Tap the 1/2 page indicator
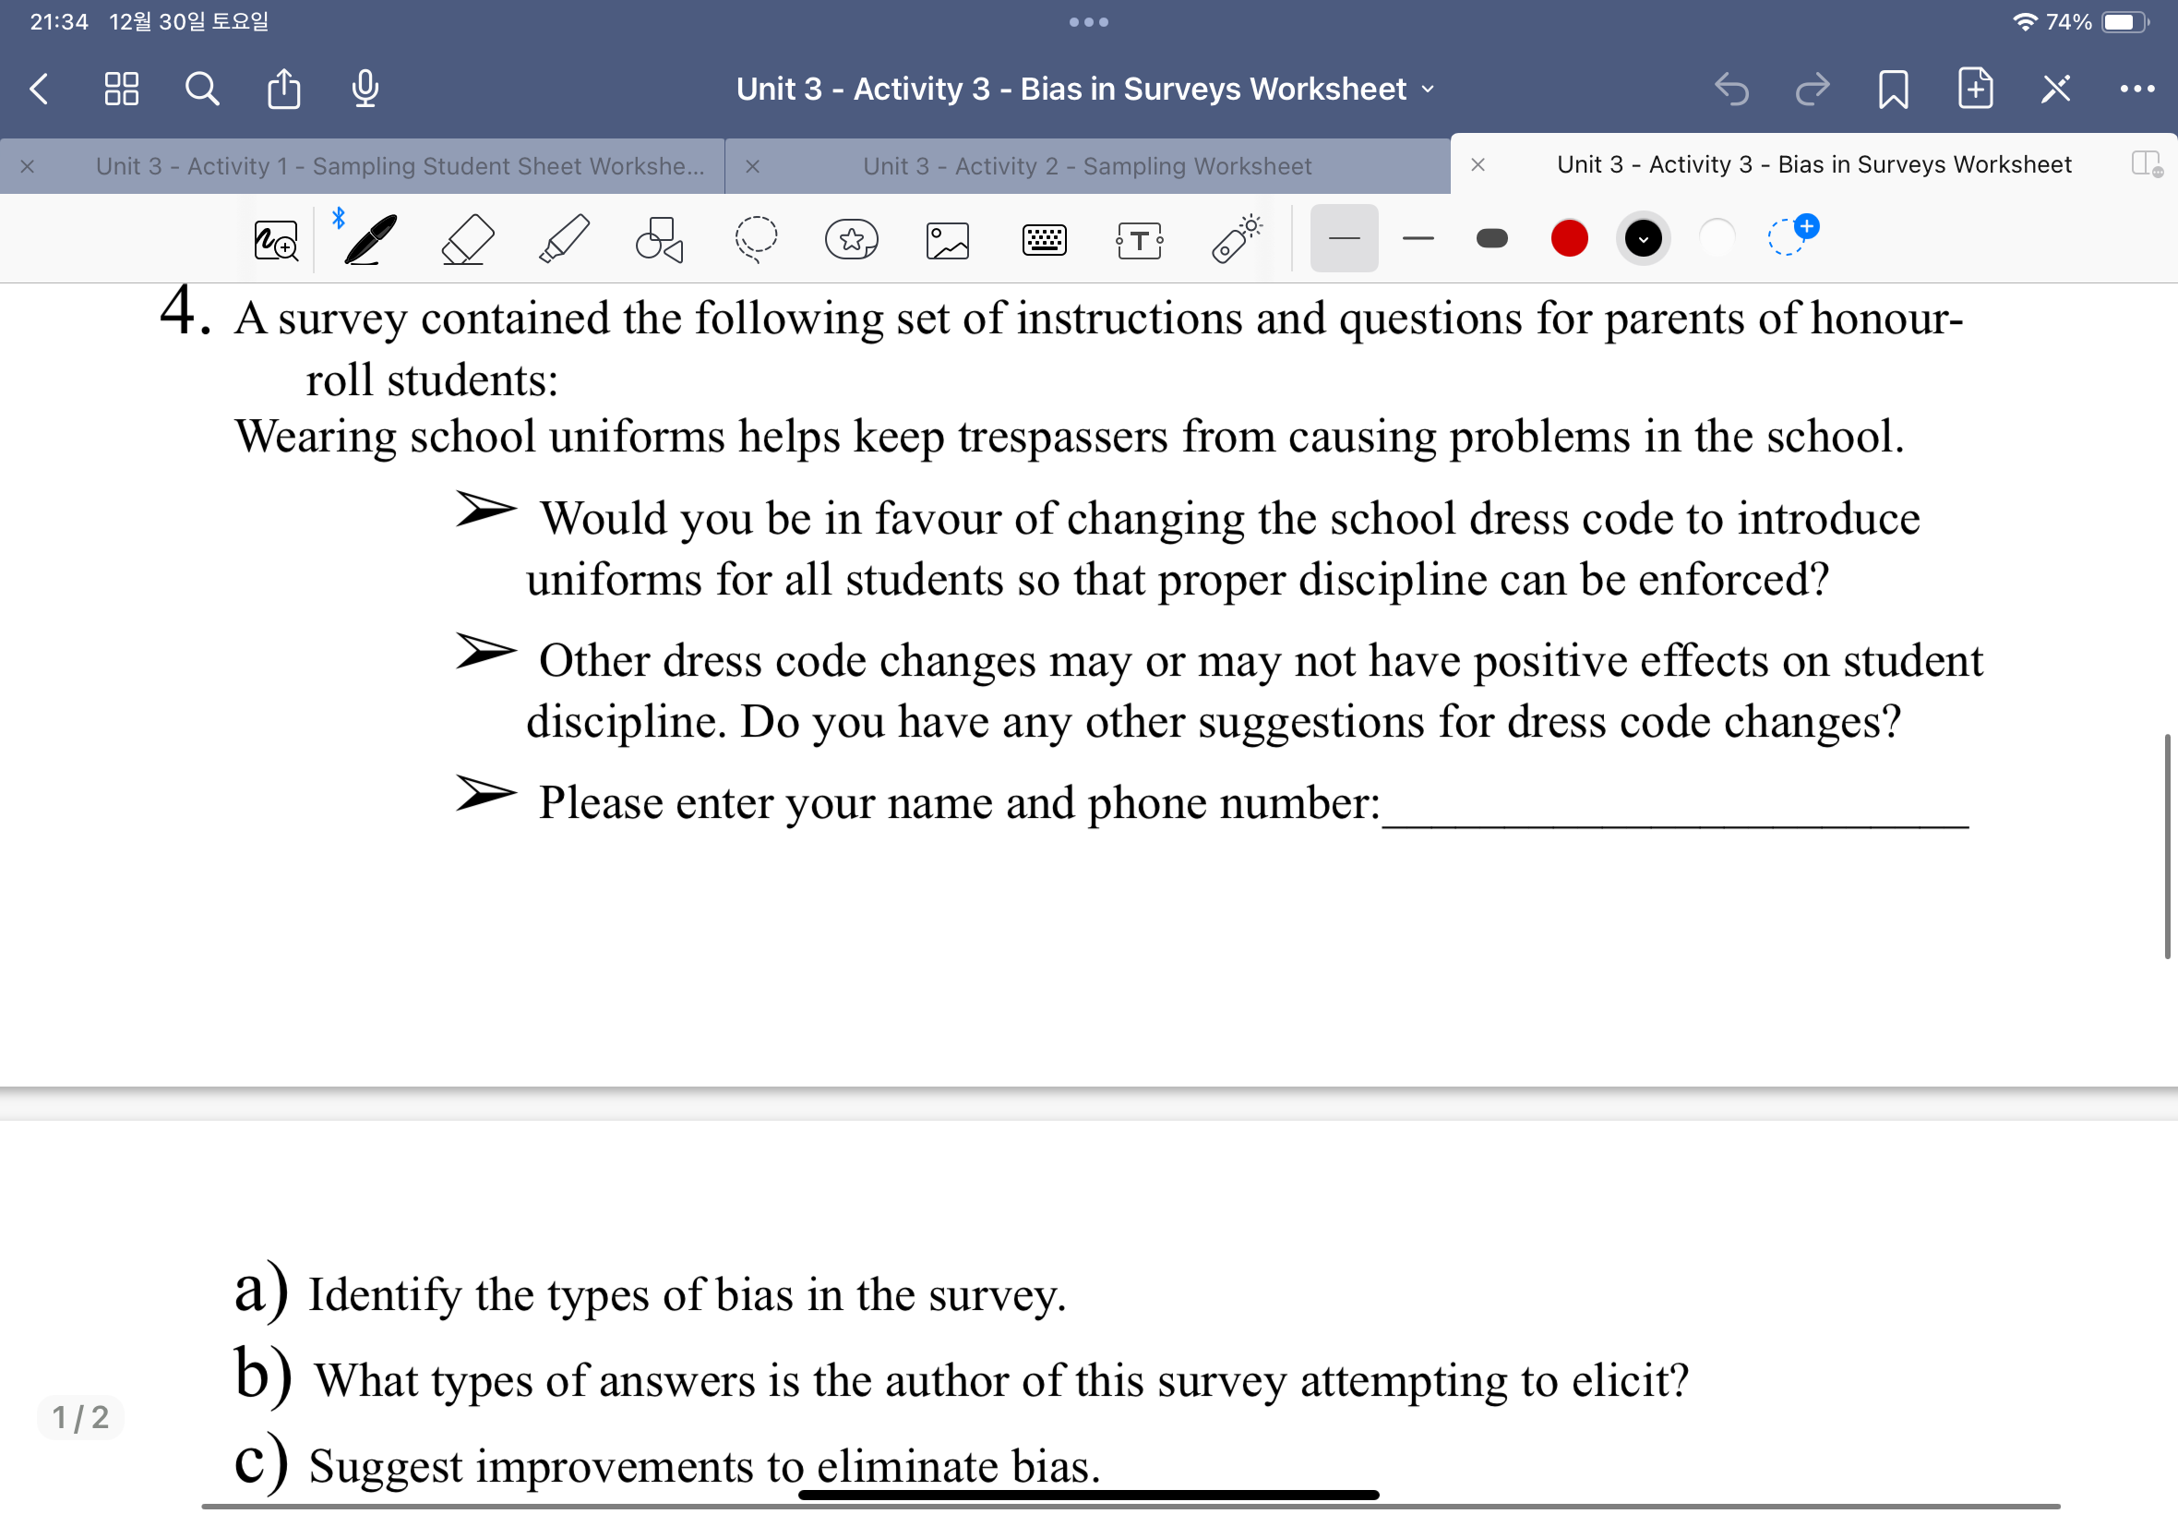 point(79,1416)
